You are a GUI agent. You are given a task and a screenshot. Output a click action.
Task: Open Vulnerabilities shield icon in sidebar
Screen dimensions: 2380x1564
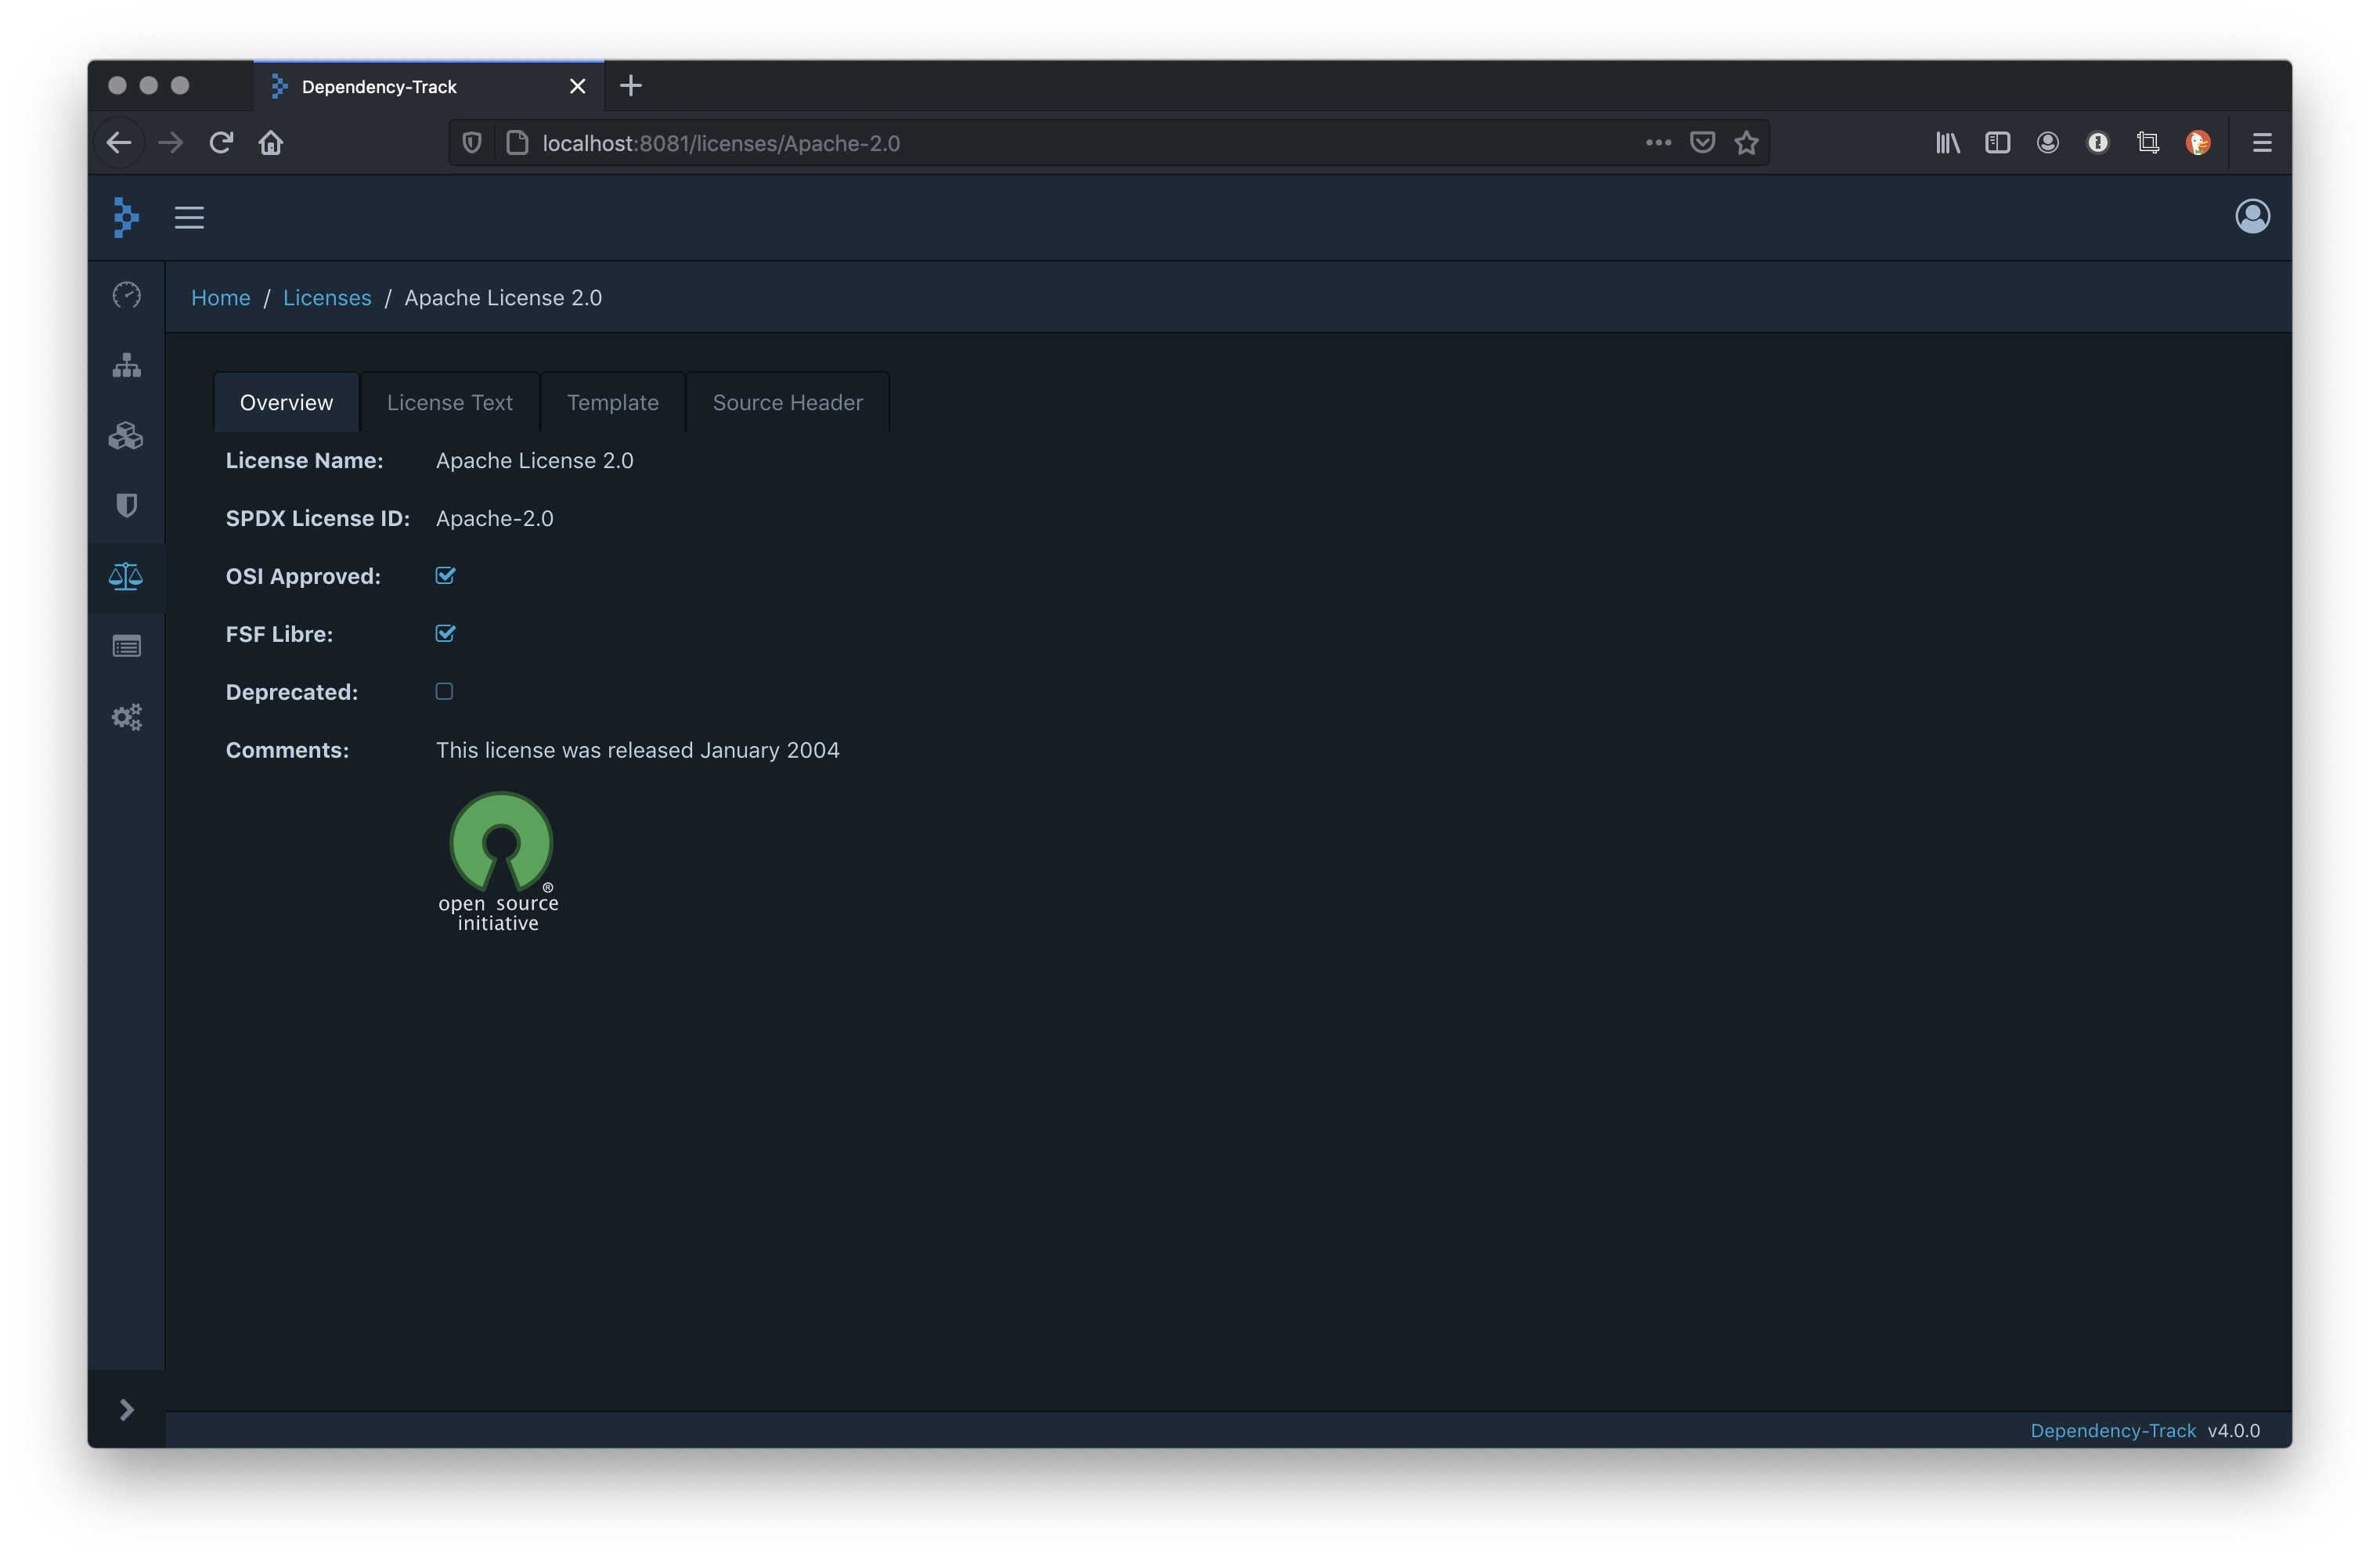tap(126, 506)
